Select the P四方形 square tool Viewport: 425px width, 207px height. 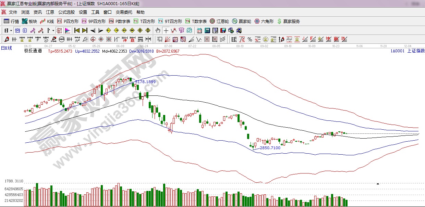68,21
